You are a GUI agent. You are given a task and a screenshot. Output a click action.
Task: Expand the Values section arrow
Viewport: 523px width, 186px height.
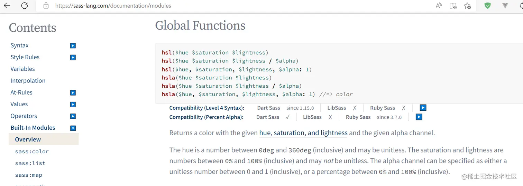tap(73, 104)
